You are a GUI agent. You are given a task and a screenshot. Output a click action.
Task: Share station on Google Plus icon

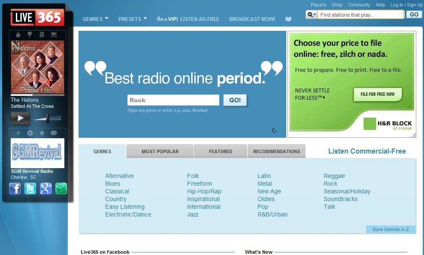click(46, 188)
